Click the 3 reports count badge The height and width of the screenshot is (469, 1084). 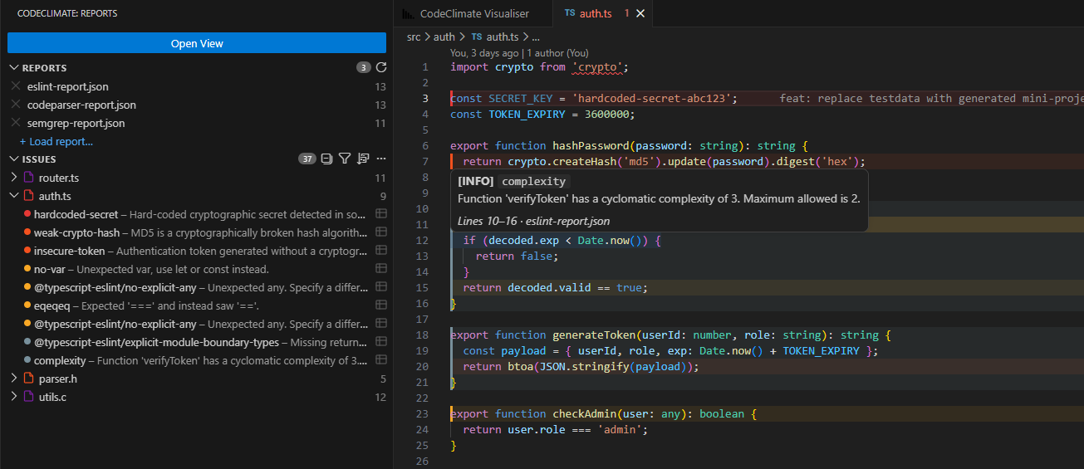click(x=364, y=67)
